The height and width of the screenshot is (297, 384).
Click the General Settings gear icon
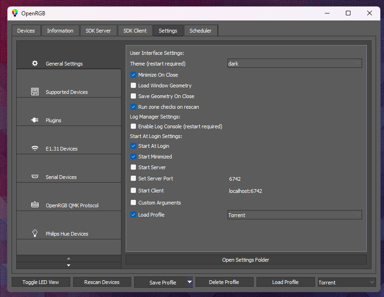(35, 63)
